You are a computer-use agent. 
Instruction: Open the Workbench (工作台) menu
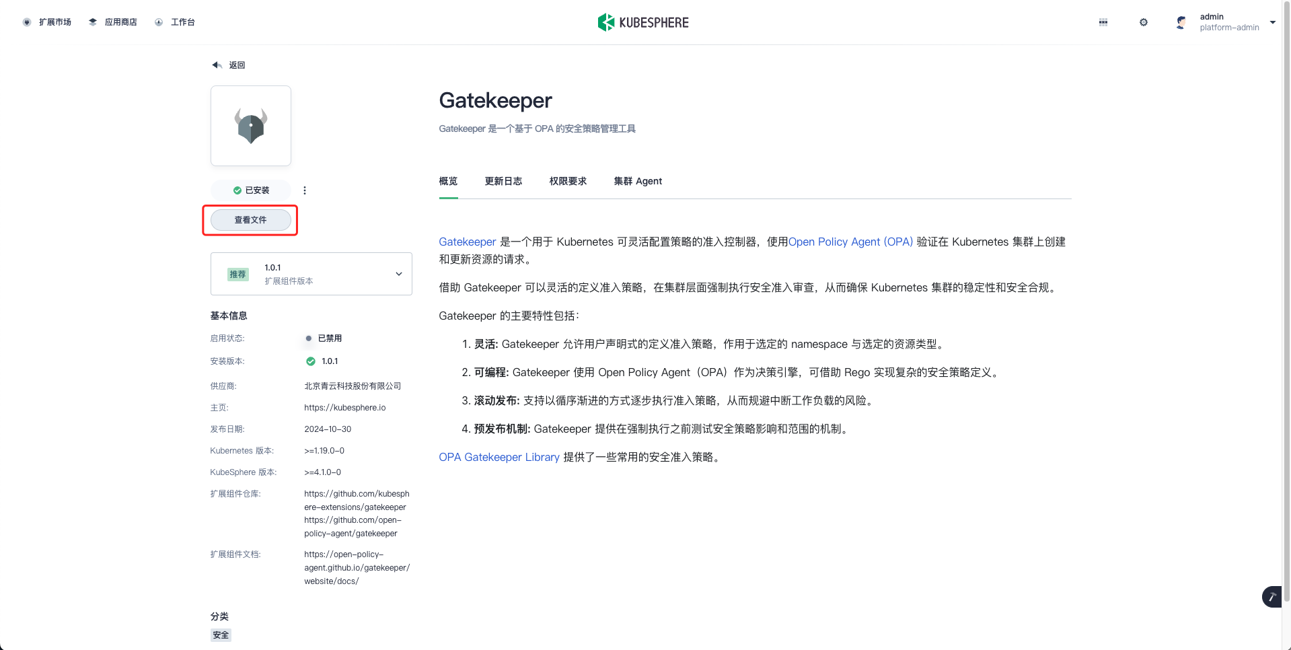tap(175, 22)
